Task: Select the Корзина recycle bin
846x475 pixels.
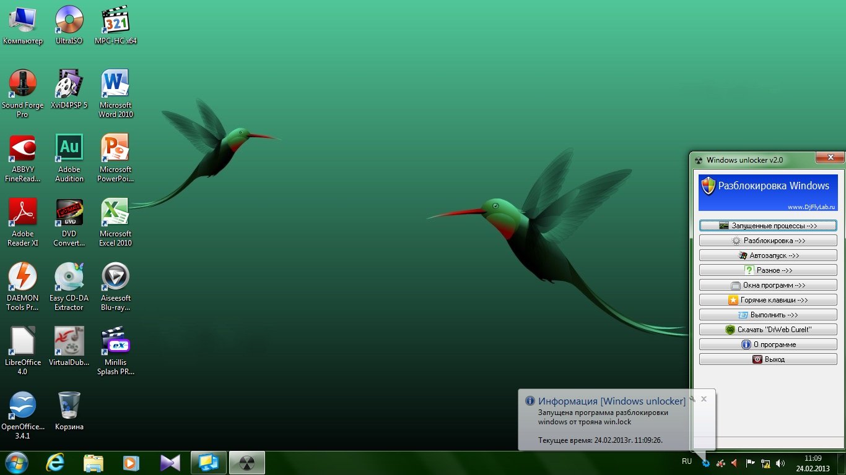Action: pos(69,411)
